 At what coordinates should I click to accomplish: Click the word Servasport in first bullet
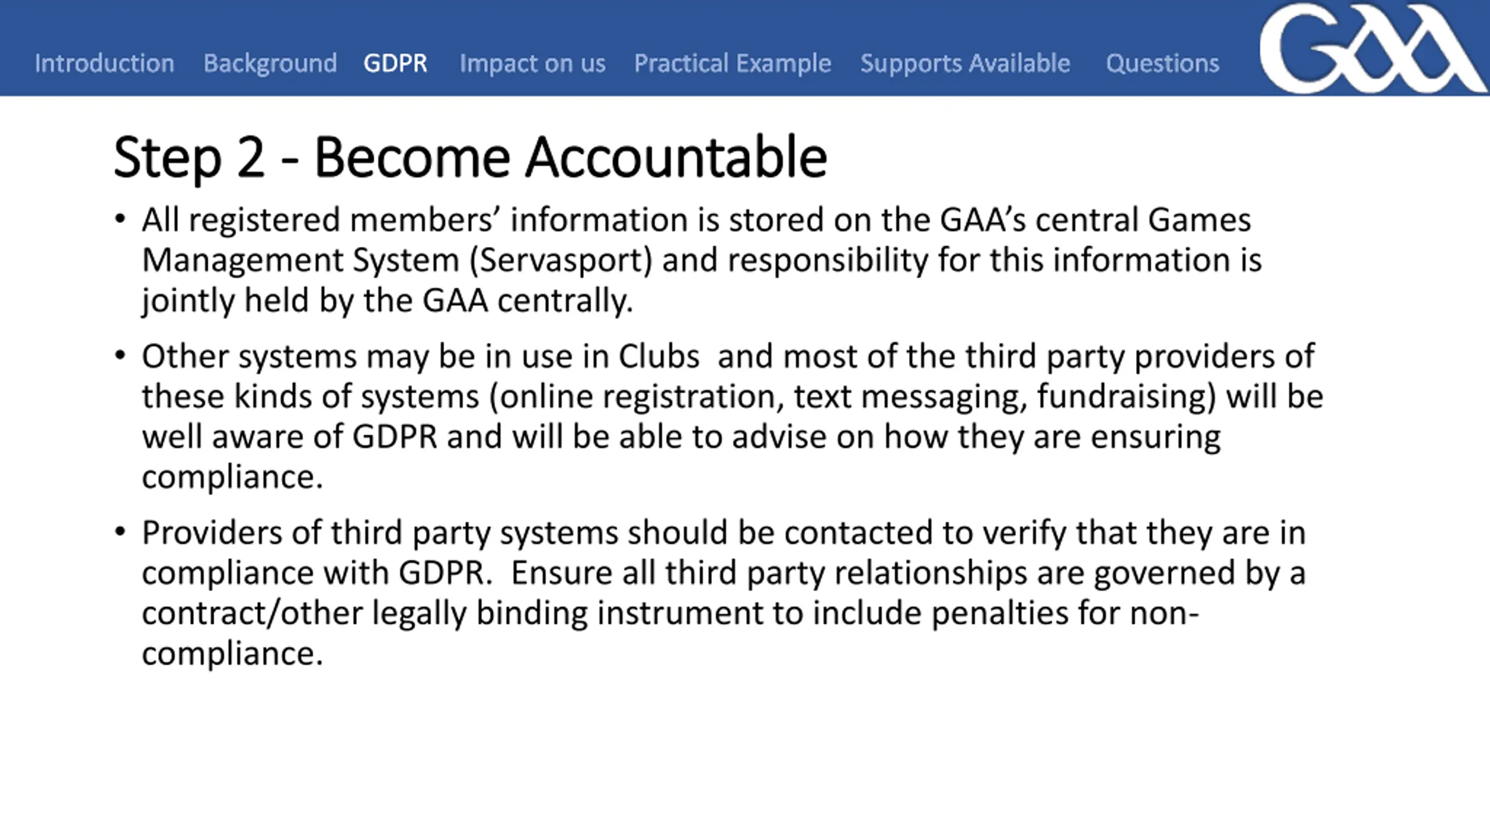click(x=560, y=260)
